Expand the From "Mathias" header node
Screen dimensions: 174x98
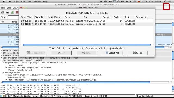(x=6, y=80)
